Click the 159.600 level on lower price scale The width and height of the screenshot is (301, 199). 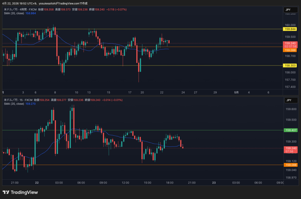[x=289, y=109]
